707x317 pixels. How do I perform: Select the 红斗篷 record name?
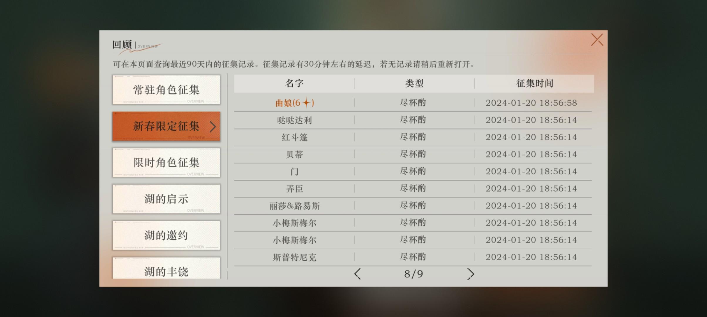[x=294, y=137]
